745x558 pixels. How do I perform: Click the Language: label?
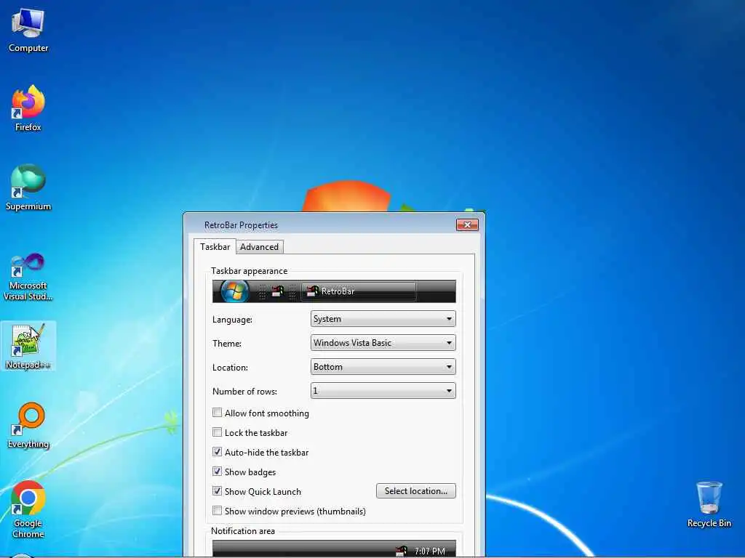coord(232,320)
